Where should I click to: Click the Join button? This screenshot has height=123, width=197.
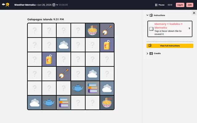tap(190, 5)
